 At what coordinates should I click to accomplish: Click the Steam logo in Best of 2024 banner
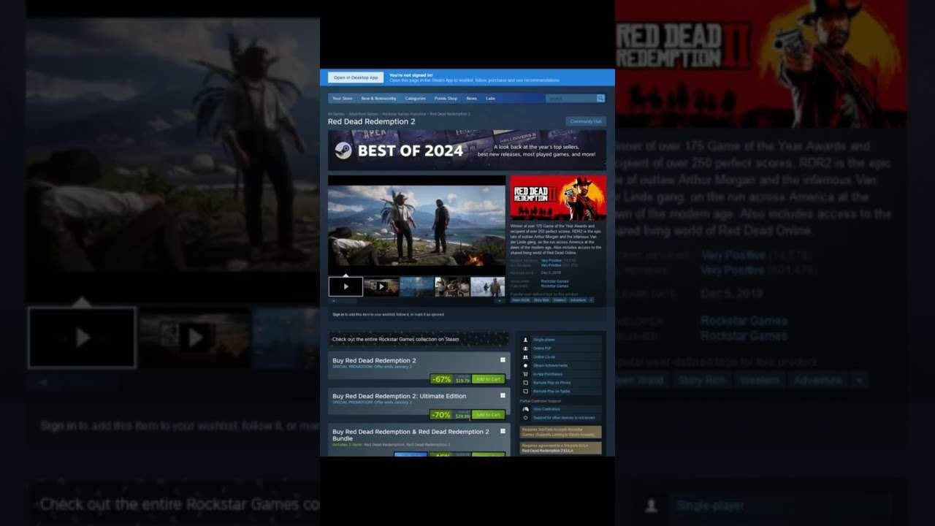tap(343, 150)
